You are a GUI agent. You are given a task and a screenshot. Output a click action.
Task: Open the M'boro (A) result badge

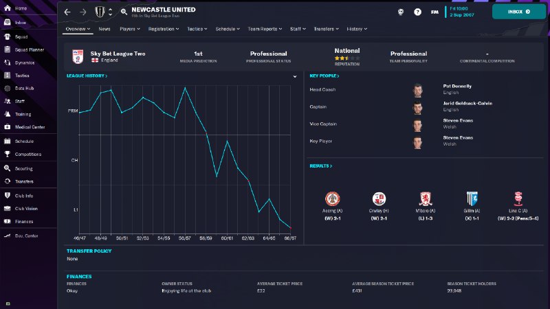426,199
